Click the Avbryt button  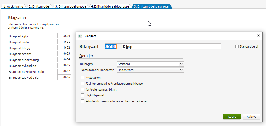point(251,117)
